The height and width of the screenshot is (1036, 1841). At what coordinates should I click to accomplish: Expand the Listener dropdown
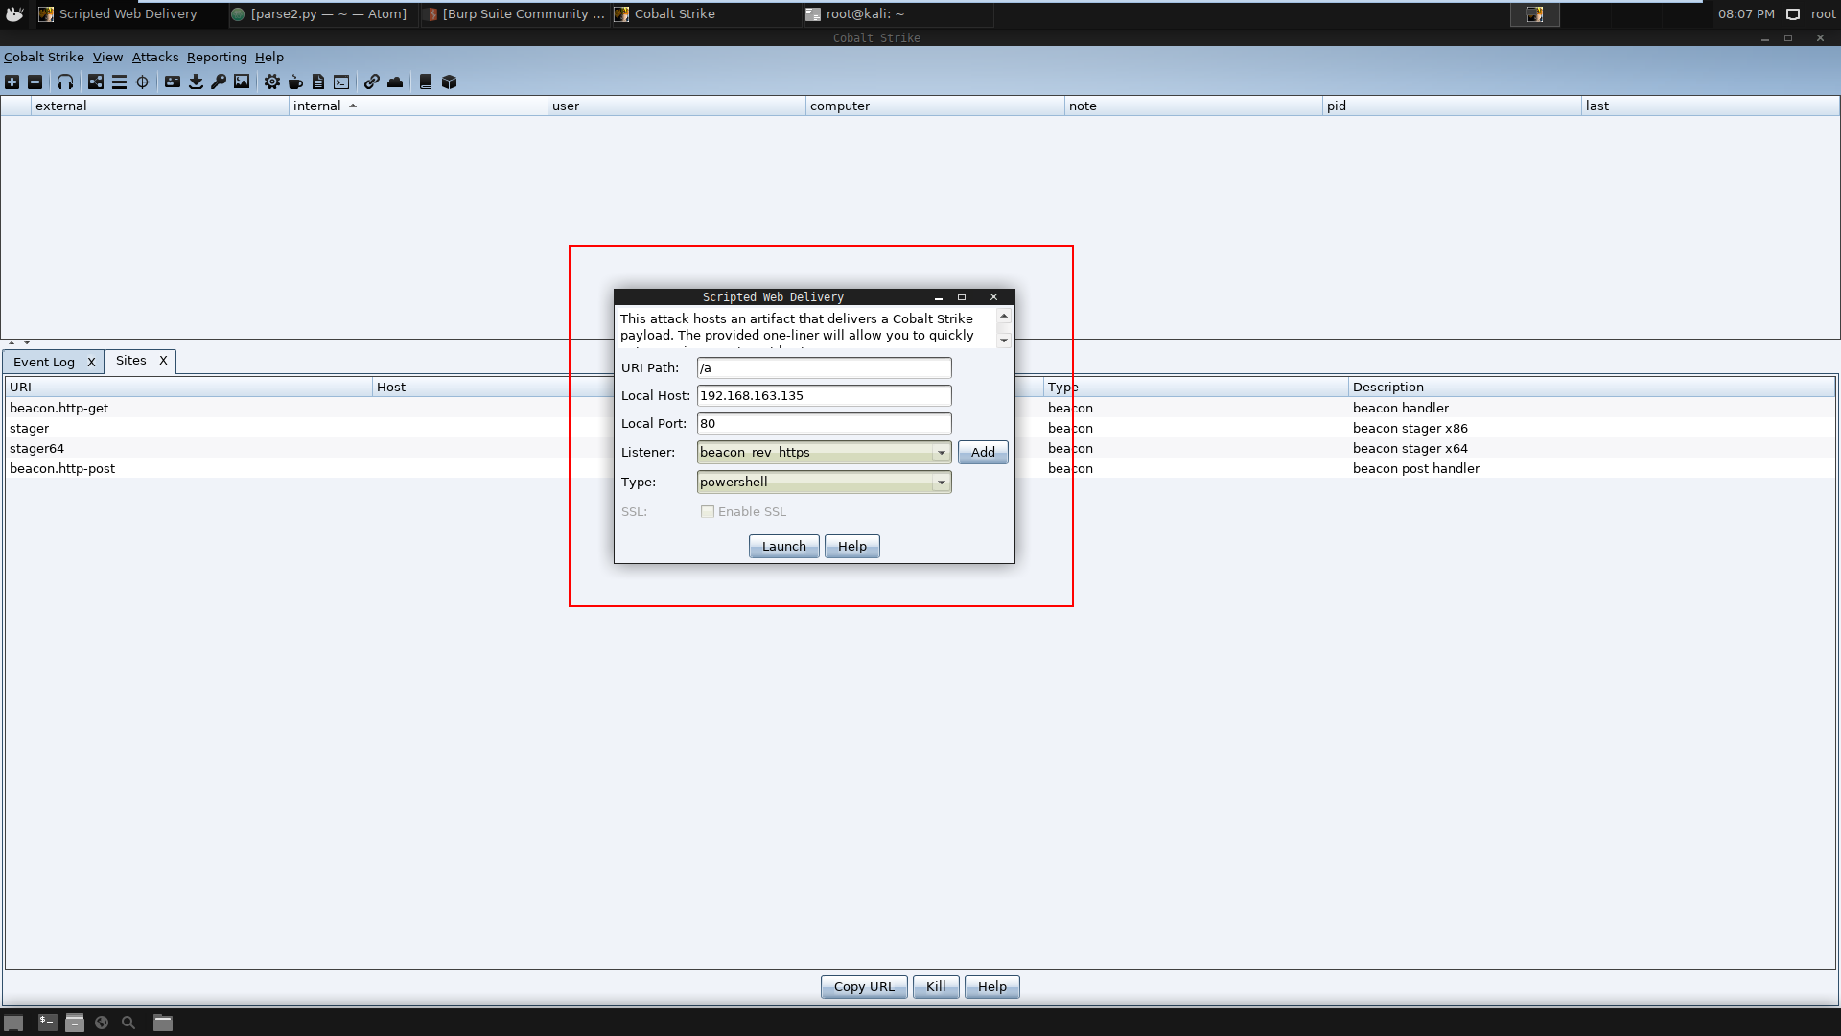pyautogui.click(x=942, y=453)
